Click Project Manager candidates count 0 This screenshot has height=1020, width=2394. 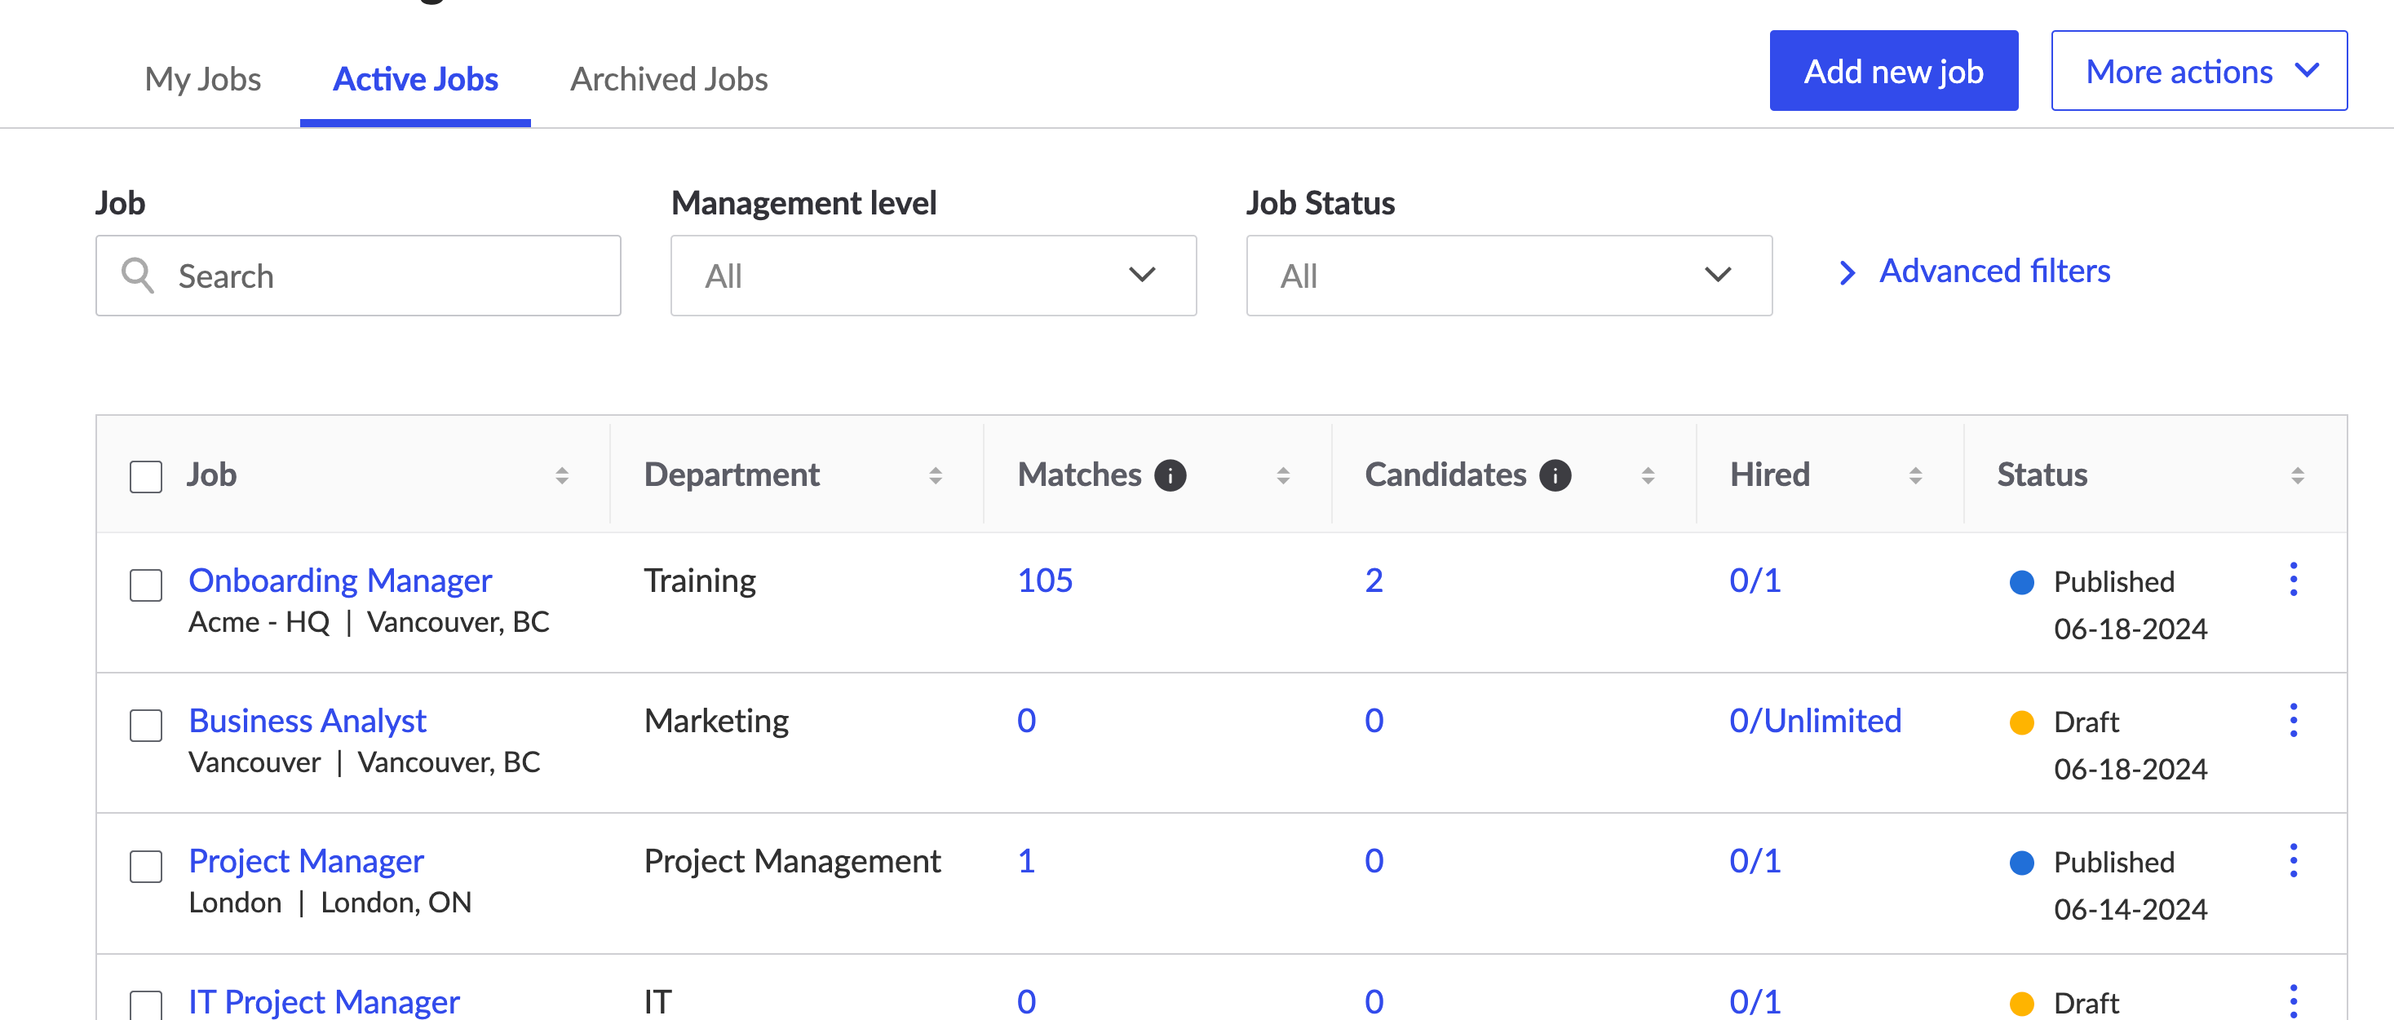click(1374, 861)
